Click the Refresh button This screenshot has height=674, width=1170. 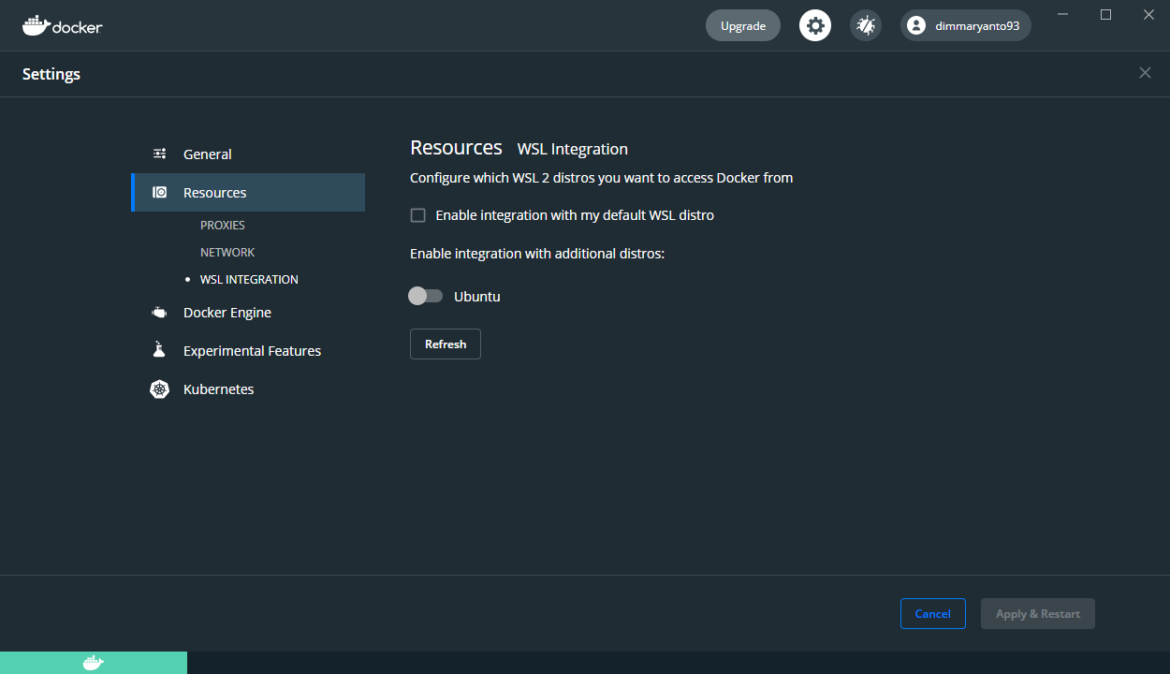445,344
